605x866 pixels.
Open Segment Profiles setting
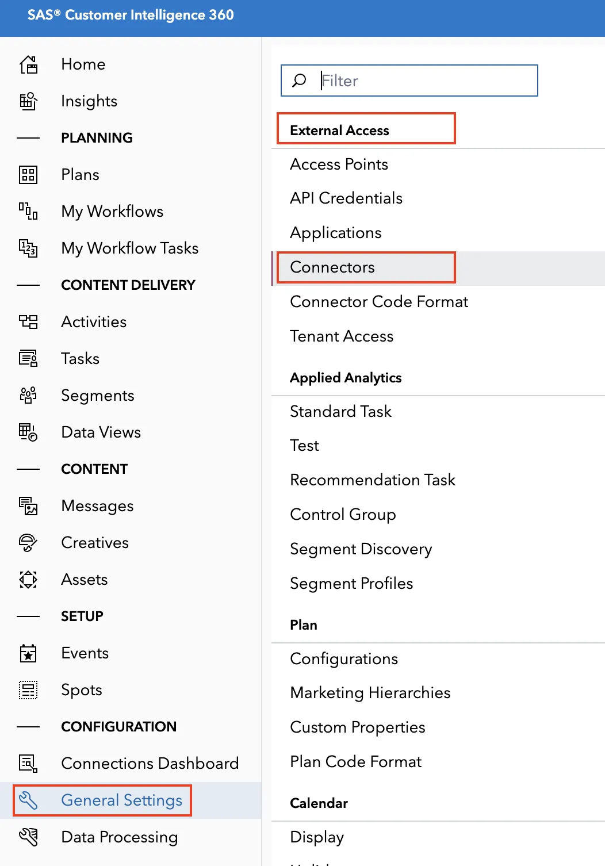click(351, 584)
